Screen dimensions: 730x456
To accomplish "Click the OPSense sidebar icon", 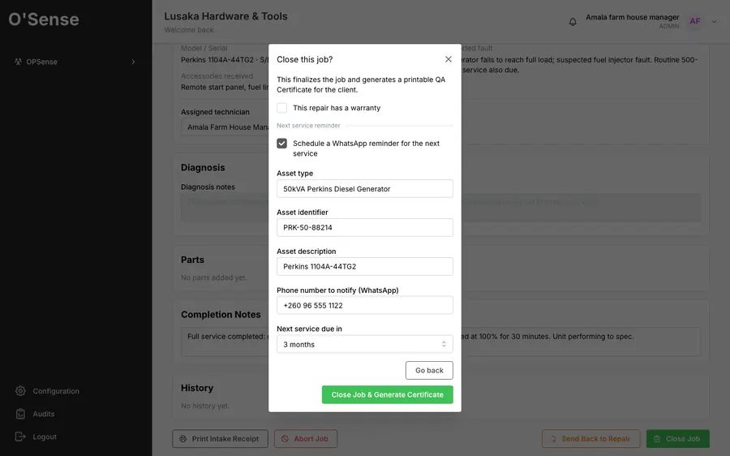I will tap(18, 62).
